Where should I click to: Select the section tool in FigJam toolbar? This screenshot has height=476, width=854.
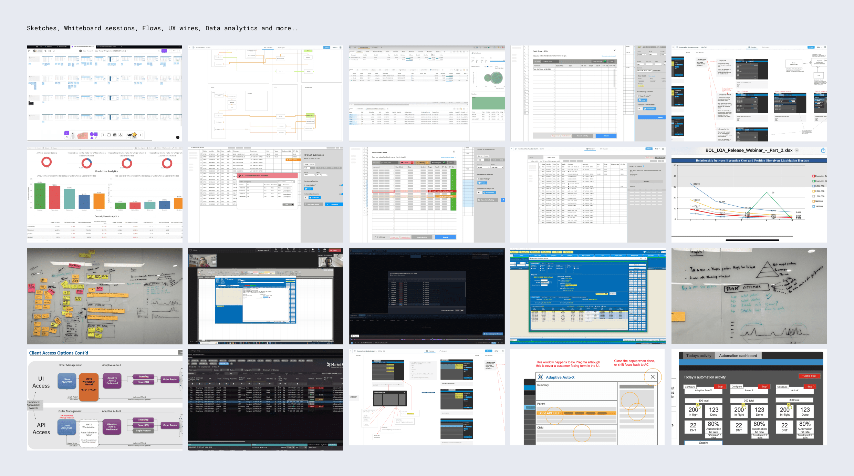pos(109,135)
